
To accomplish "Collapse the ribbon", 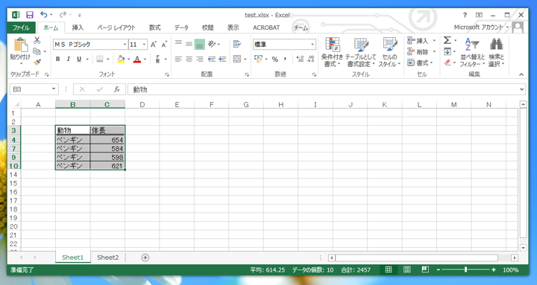I will click(521, 74).
